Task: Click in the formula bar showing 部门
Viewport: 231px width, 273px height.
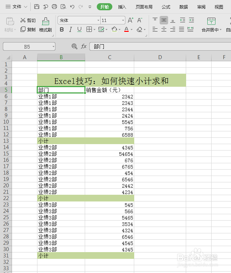Action: coord(160,46)
